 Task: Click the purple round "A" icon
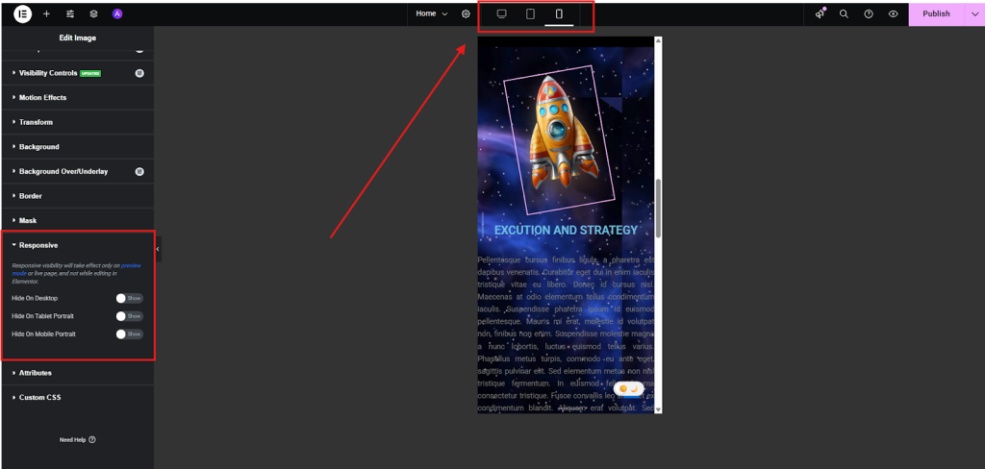click(116, 13)
